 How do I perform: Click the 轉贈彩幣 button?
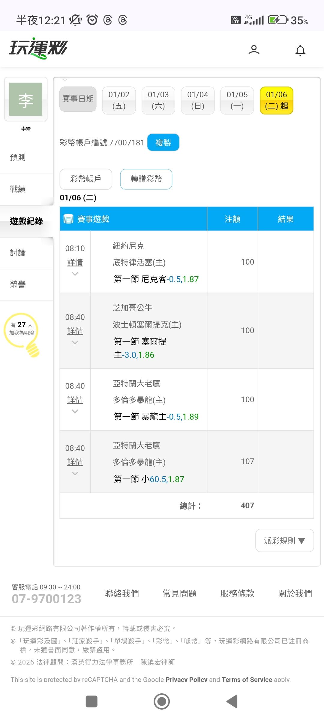tap(146, 179)
